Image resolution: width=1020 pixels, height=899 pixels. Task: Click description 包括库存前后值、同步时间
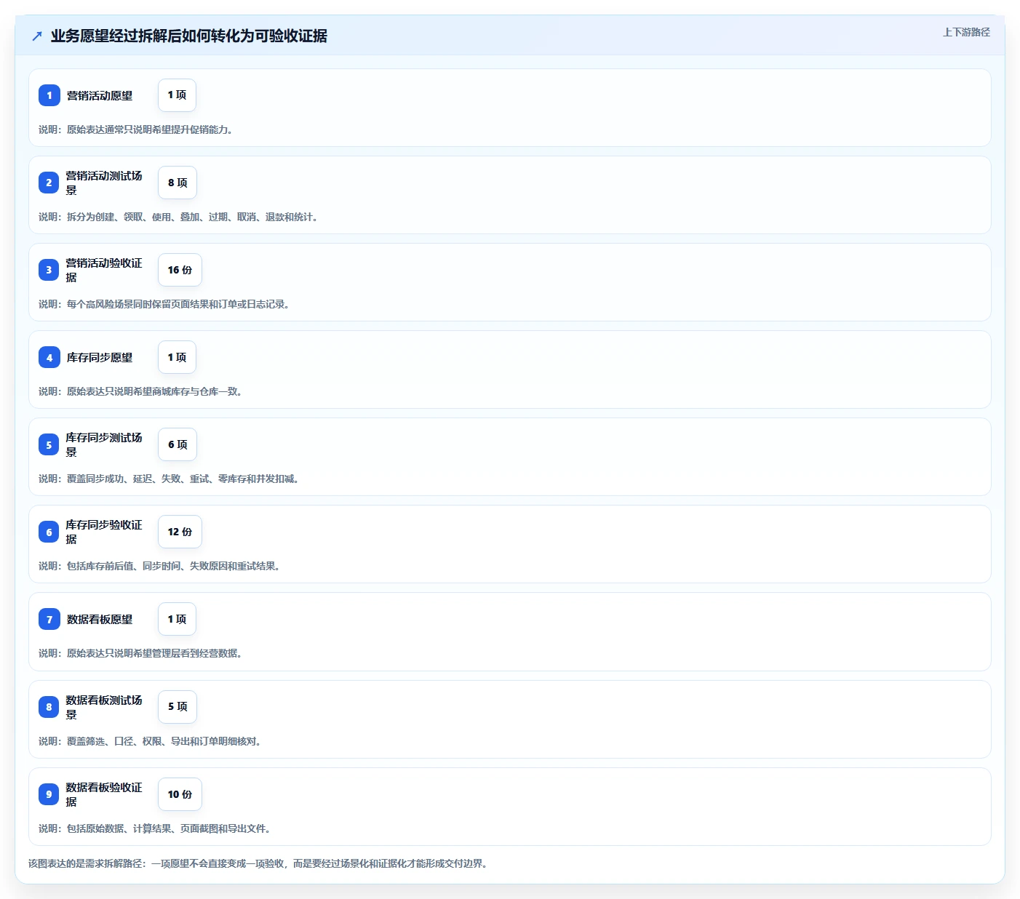click(159, 566)
